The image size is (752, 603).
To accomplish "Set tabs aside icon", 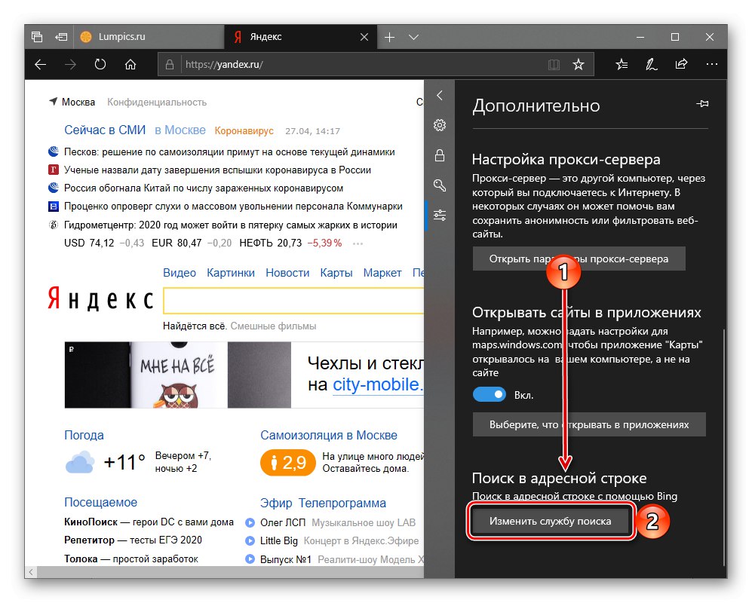I will coord(61,37).
